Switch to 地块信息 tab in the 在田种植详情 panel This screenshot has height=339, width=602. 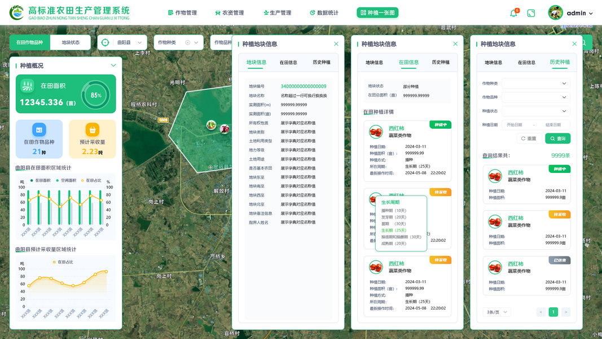pyautogui.click(x=374, y=63)
